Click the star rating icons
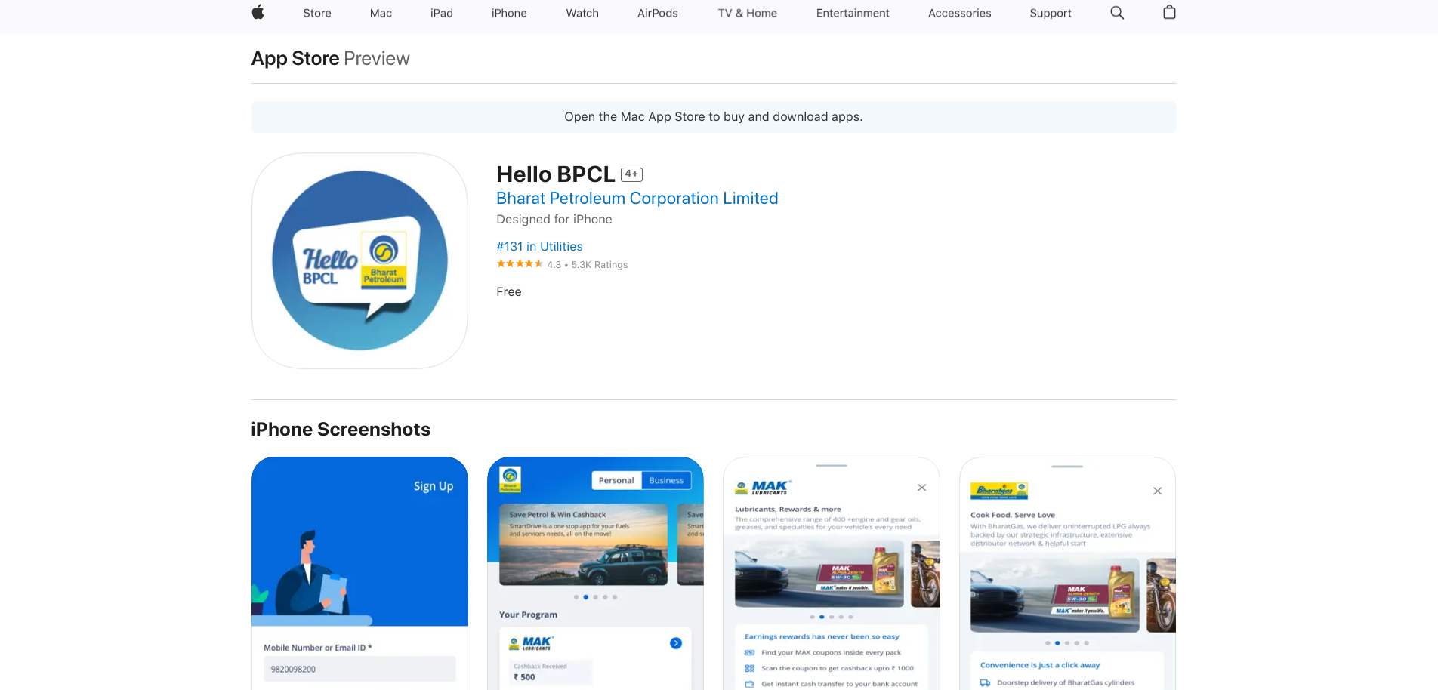Image resolution: width=1438 pixels, height=690 pixels. (x=519, y=264)
